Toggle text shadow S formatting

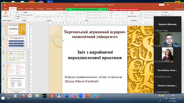coord(44,17)
